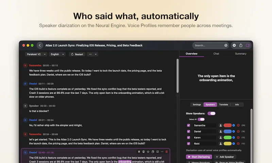Click the transcript vertical scrollbar
The image size is (272, 163).
click(x=177, y=76)
